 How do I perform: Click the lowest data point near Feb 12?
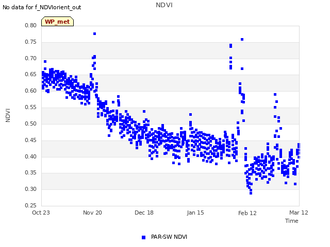click(x=251, y=193)
